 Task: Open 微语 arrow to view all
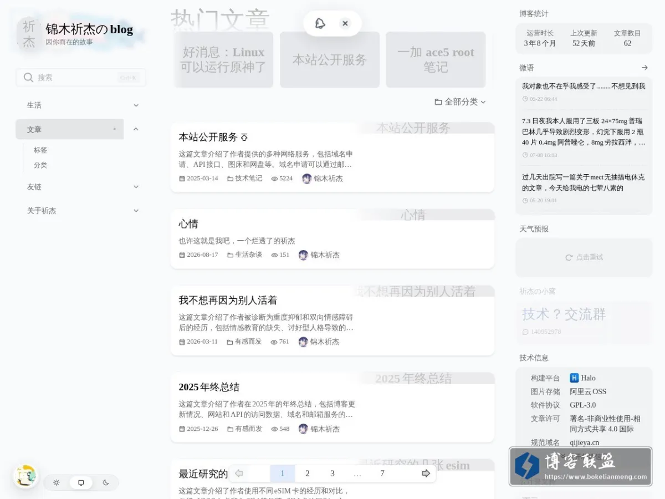point(644,68)
